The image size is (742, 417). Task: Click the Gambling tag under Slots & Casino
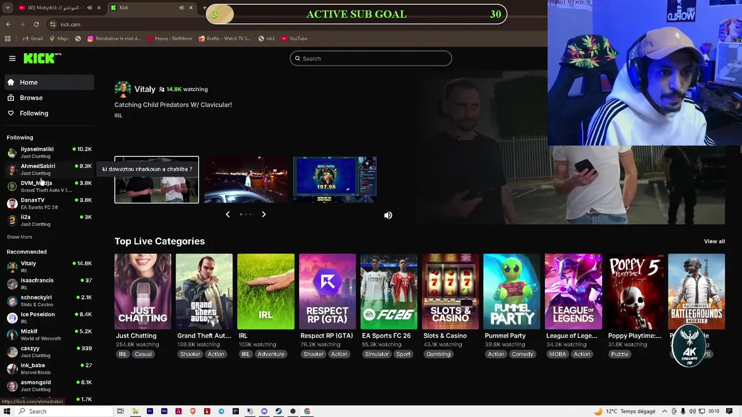pyautogui.click(x=438, y=354)
